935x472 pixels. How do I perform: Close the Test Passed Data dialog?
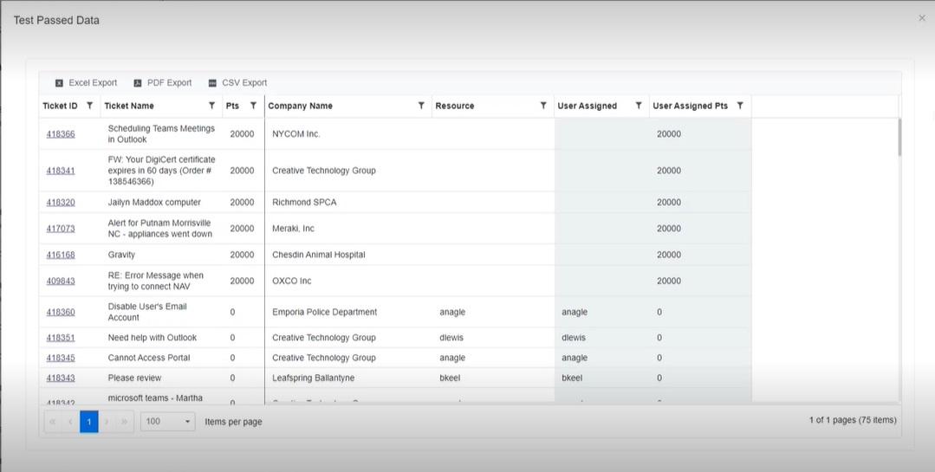point(922,18)
